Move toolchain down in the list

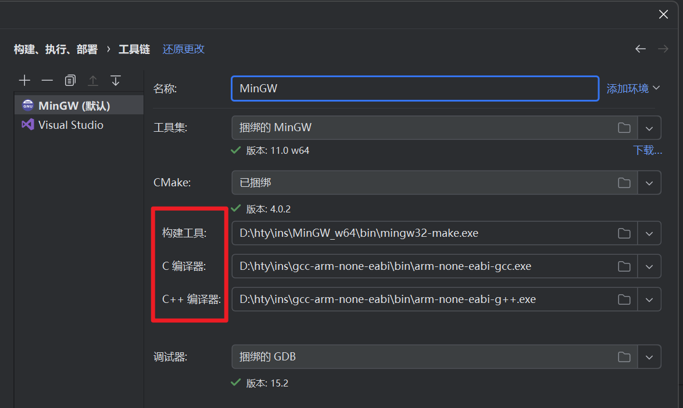point(116,81)
